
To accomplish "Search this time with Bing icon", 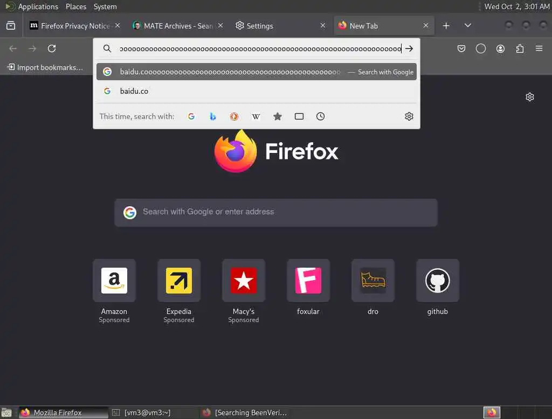I will [x=212, y=116].
